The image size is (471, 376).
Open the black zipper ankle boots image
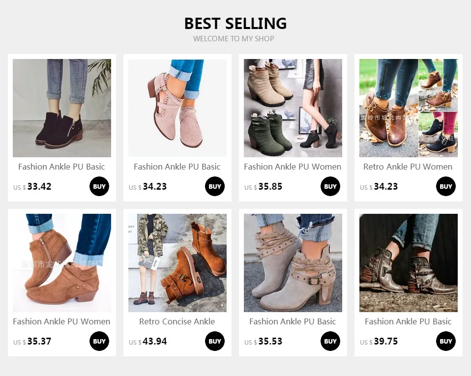point(62,108)
